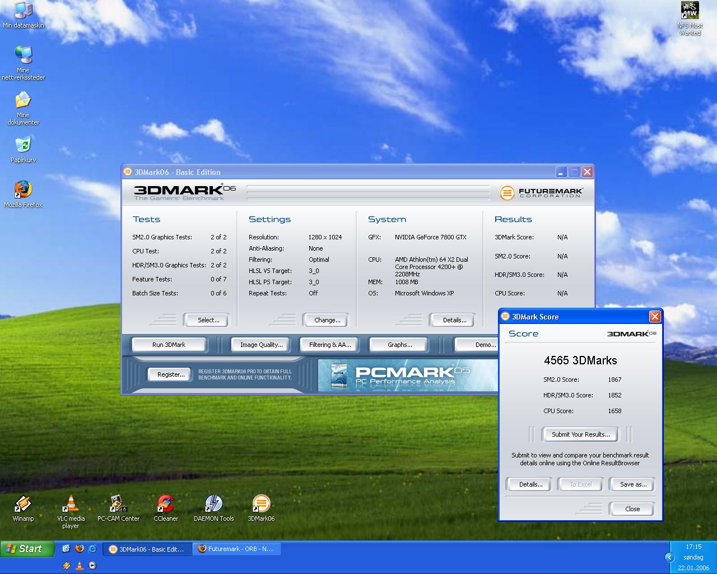
Task: Open PC-CAM Center desktop shortcut
Action: (x=118, y=508)
